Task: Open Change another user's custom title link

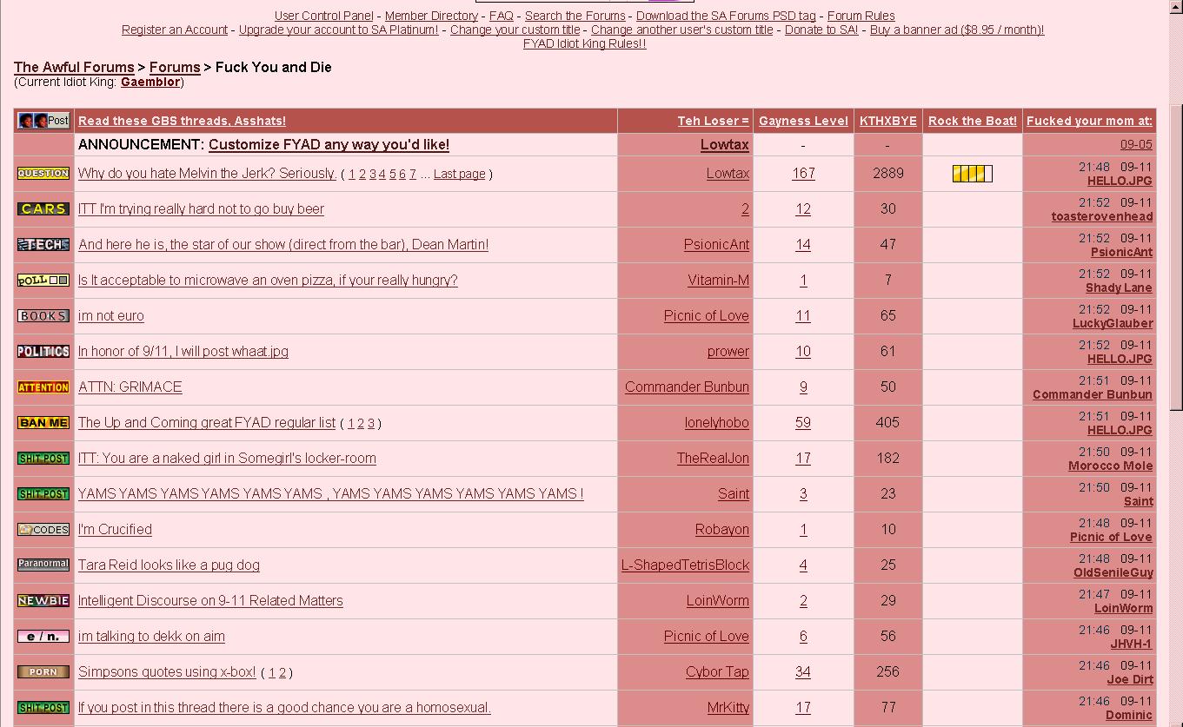Action: (x=682, y=30)
